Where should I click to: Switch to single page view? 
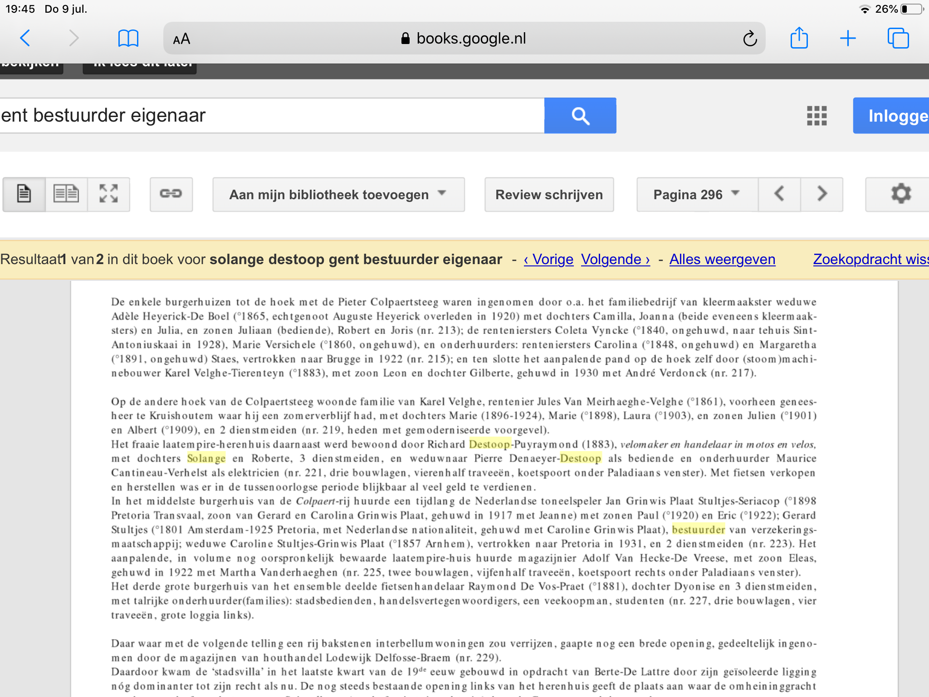click(x=24, y=194)
